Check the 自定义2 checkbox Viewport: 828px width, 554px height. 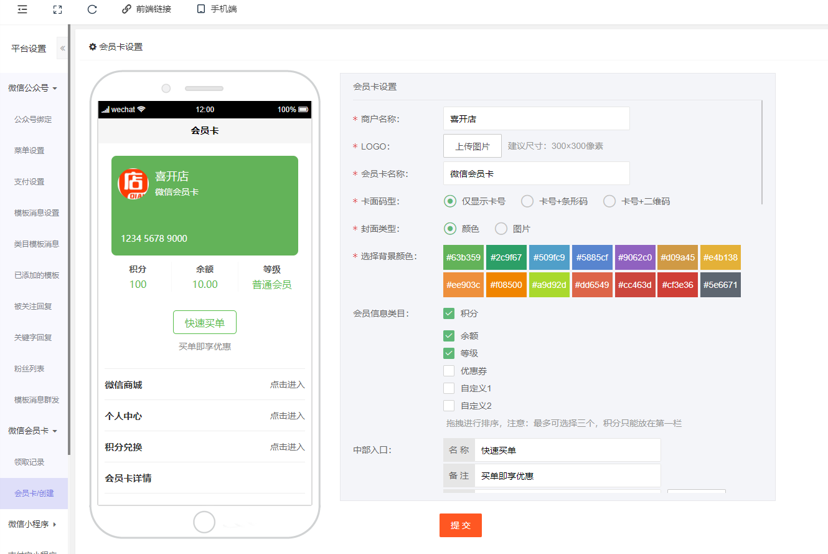pyautogui.click(x=449, y=406)
